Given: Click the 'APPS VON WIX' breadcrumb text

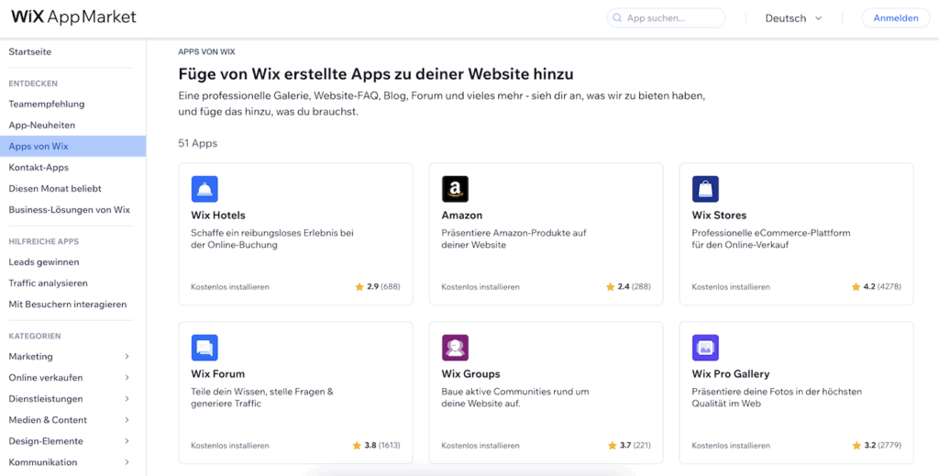Looking at the screenshot, I should pos(206,52).
